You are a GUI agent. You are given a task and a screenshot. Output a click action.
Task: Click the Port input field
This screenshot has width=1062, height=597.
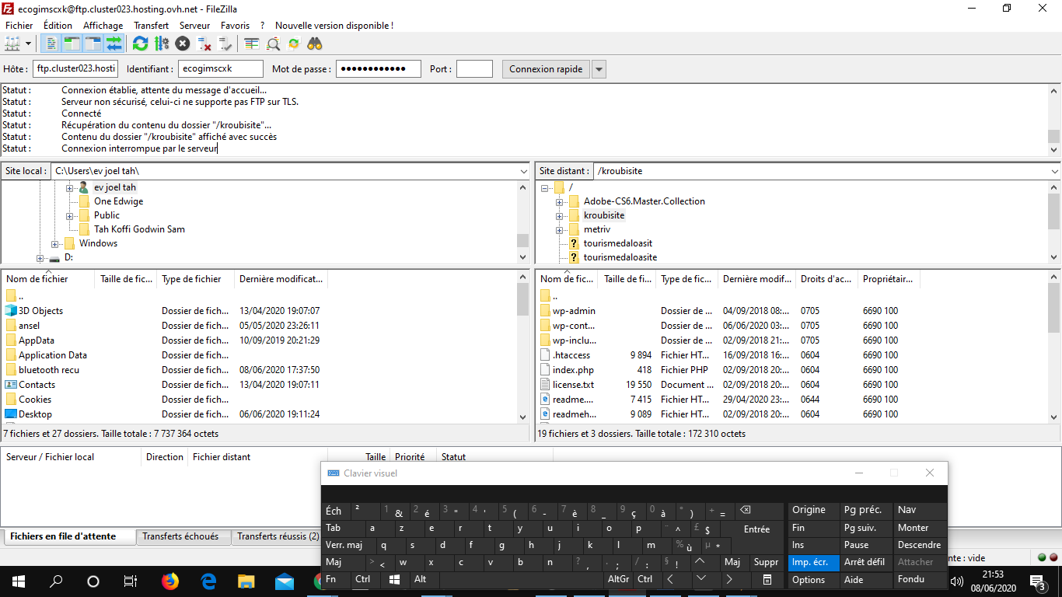click(x=474, y=69)
